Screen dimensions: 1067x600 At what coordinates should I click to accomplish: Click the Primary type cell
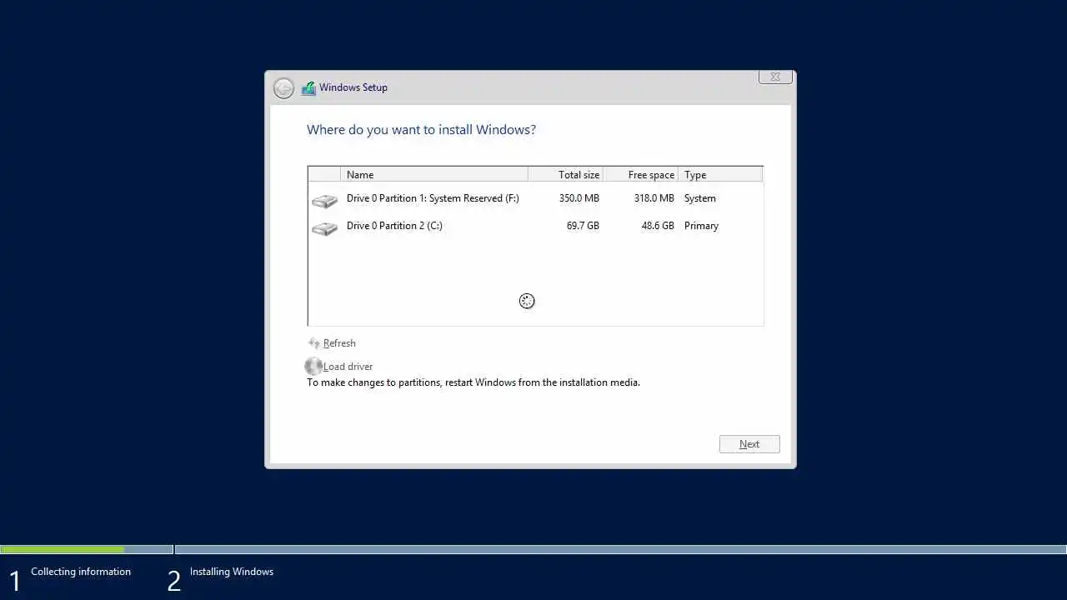701,226
